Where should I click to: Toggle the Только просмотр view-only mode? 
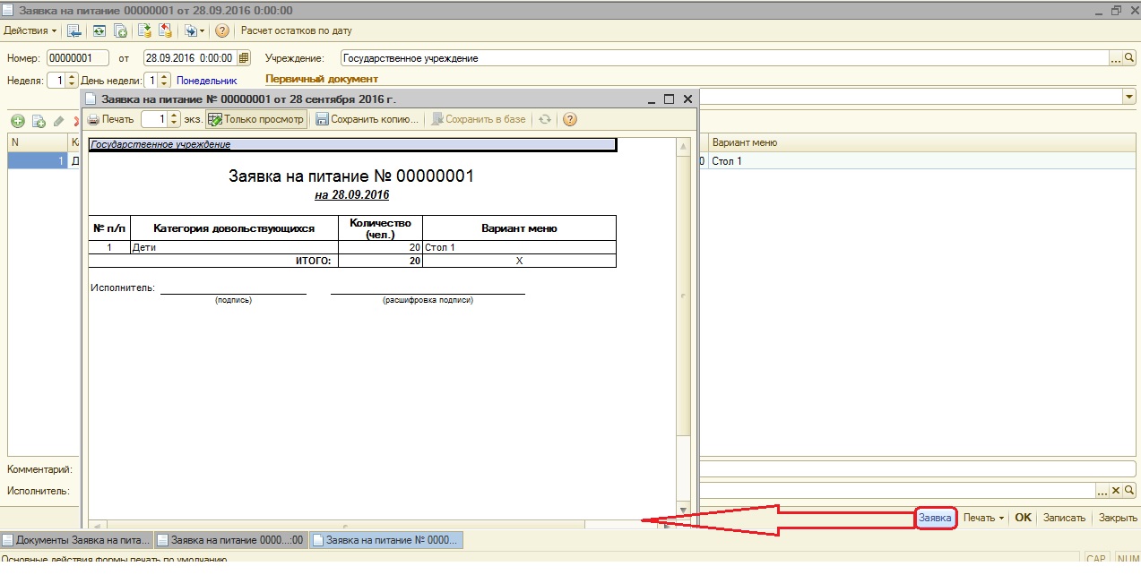click(256, 119)
